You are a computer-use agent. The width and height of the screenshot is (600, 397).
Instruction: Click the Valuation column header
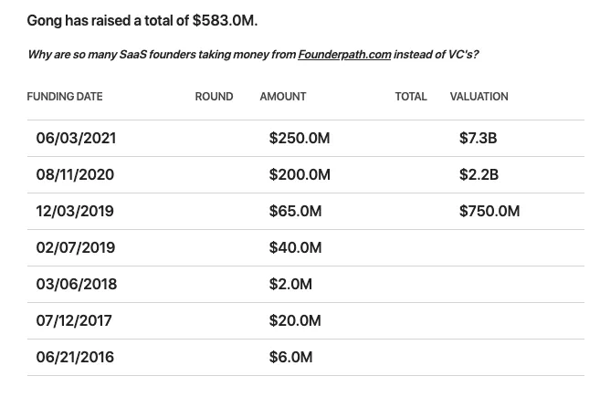pyautogui.click(x=479, y=97)
